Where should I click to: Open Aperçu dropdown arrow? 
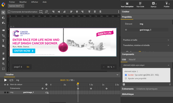point(156,4)
